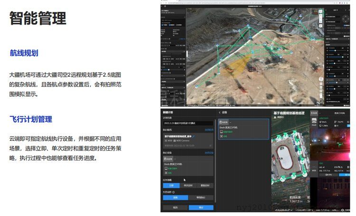Select the 重复定时 strategy tab
This screenshot has width=356, height=216.
point(205,186)
